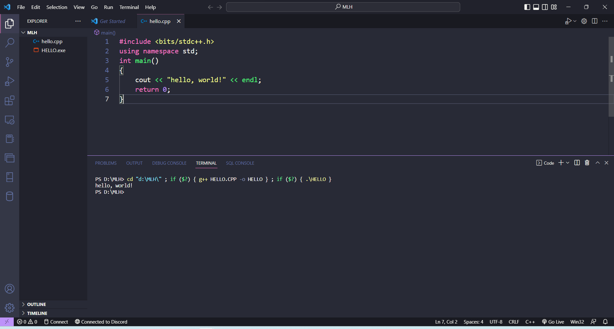The height and width of the screenshot is (329, 614).
Task: Switch to the Get Started tab
Action: (x=112, y=21)
